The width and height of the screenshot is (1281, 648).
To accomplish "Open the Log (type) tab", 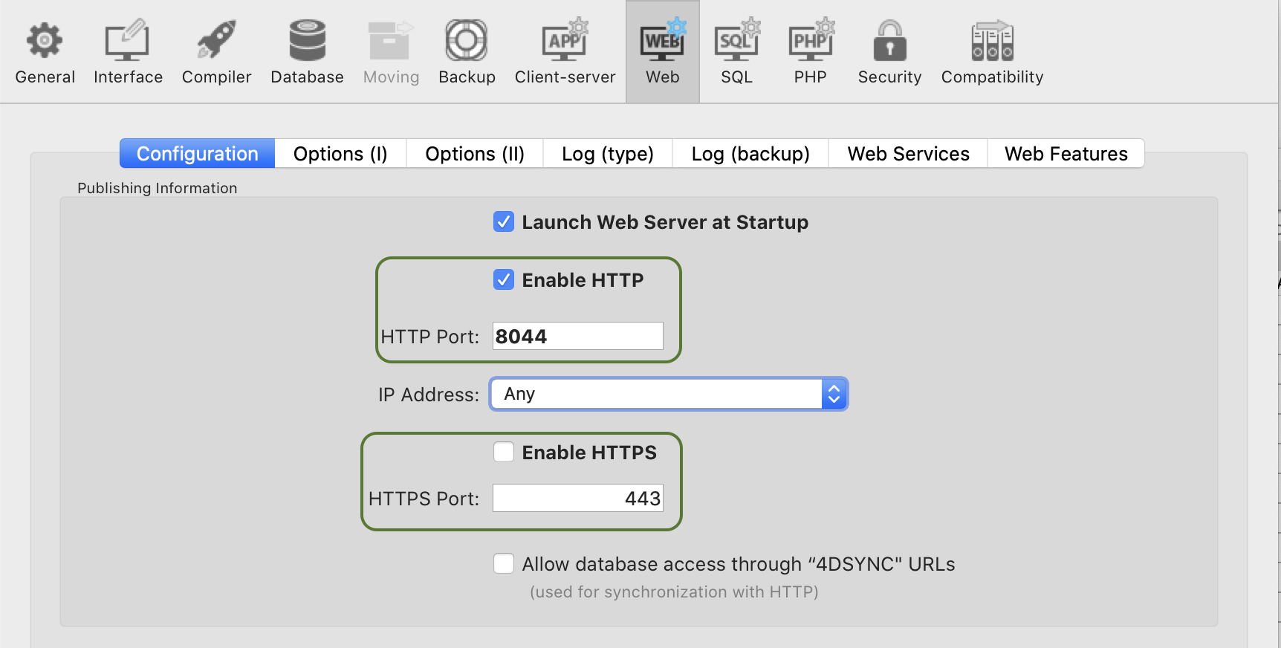I will click(608, 154).
